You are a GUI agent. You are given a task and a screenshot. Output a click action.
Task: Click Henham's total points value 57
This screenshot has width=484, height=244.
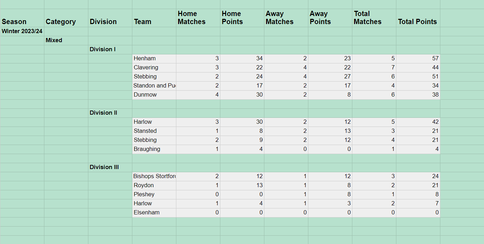pos(418,59)
